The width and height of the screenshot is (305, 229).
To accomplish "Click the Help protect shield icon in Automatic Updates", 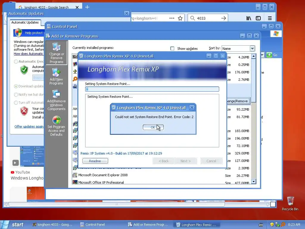I will pyautogui.click(x=18, y=33).
